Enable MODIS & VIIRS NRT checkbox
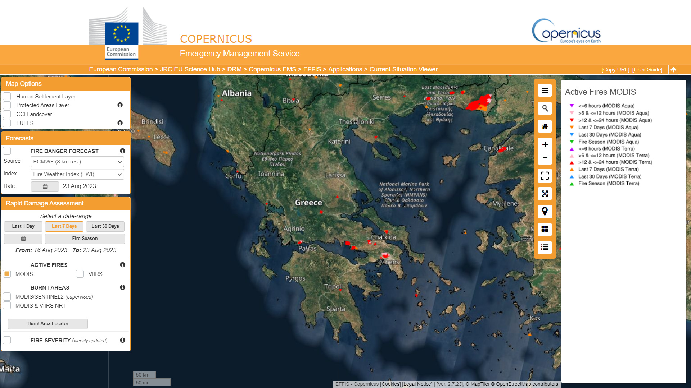The image size is (691, 388). (7, 306)
